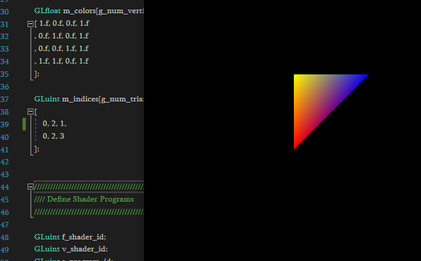Click the closing brace on line 41
The image size is (421, 261).
click(x=37, y=149)
